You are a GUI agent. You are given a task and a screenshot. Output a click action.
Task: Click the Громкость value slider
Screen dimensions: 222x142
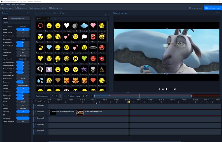[23, 112]
